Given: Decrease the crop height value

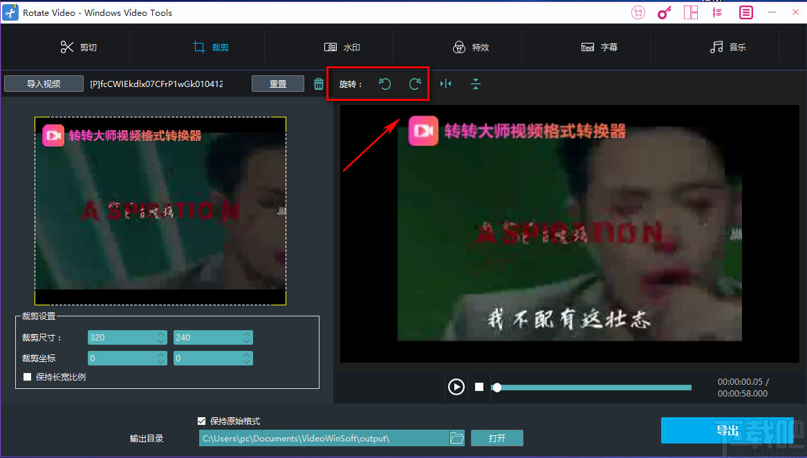Looking at the screenshot, I should tap(246, 340).
